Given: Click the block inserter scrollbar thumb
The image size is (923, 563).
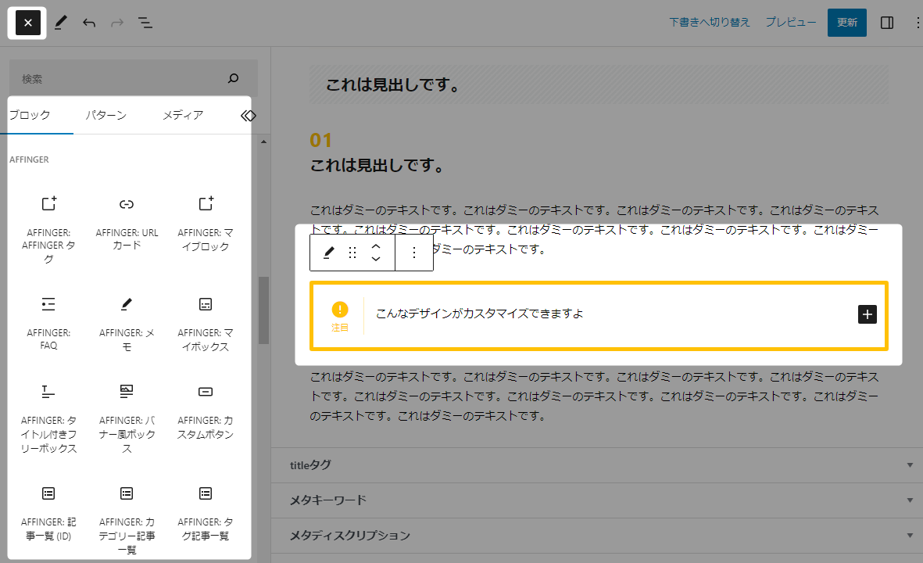Looking at the screenshot, I should click(263, 310).
